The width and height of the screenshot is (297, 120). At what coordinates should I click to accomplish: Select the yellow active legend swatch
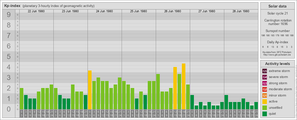[265, 101]
